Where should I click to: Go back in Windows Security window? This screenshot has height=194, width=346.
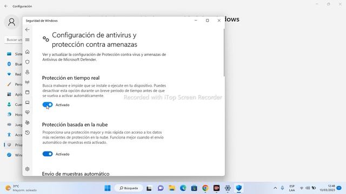28,30
